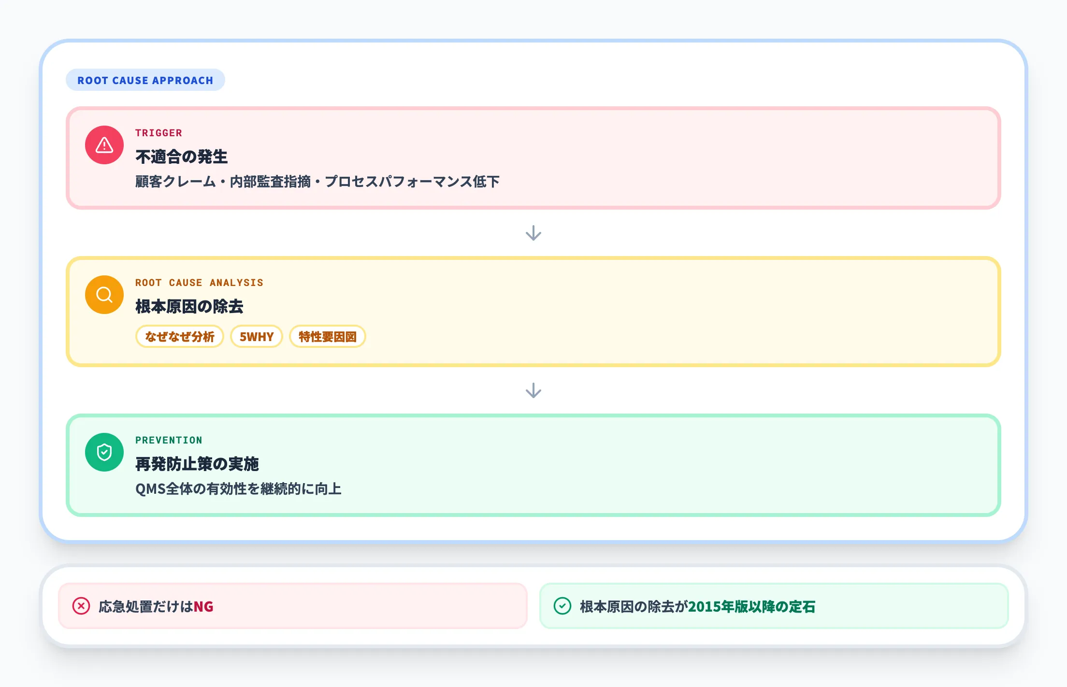Select the PREVENTION section label
The width and height of the screenshot is (1067, 687).
click(168, 440)
